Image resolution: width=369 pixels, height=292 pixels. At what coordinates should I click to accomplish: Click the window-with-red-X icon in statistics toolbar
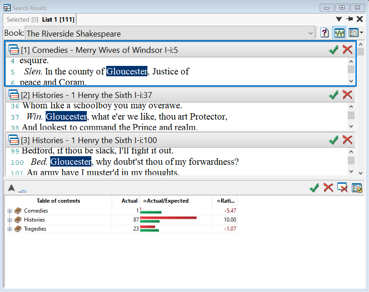pos(343,188)
